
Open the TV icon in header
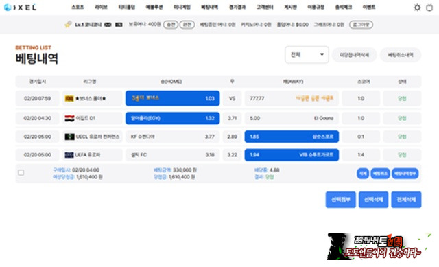coord(429,8)
